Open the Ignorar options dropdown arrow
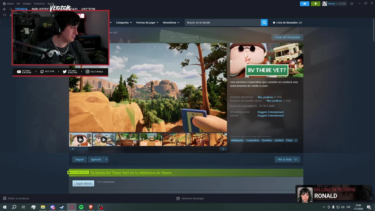The height and width of the screenshot is (211, 375). click(x=106, y=159)
